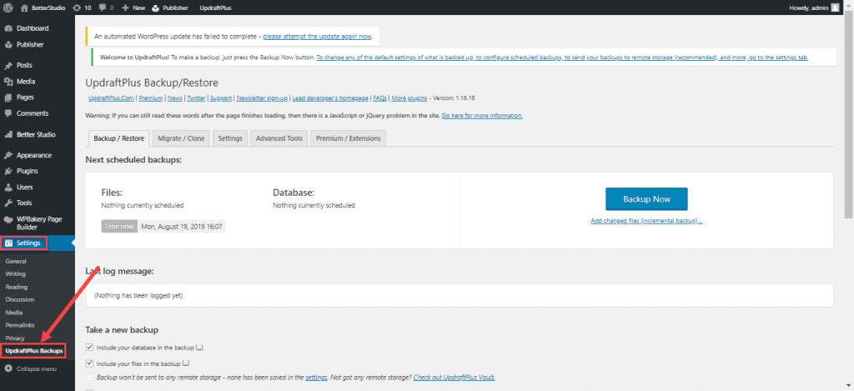This screenshot has width=854, height=391.
Task: Open the More plugins link
Action: click(409, 98)
